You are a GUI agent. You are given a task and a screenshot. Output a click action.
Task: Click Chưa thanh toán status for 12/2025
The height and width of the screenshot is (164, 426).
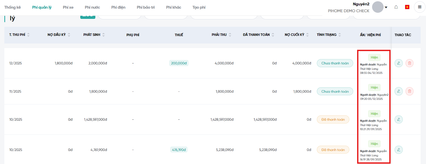(x=335, y=63)
